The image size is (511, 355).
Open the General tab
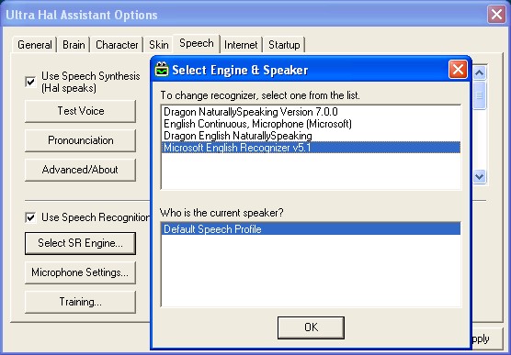tap(35, 45)
